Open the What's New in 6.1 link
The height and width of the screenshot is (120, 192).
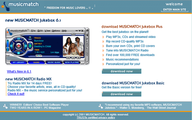19,71
